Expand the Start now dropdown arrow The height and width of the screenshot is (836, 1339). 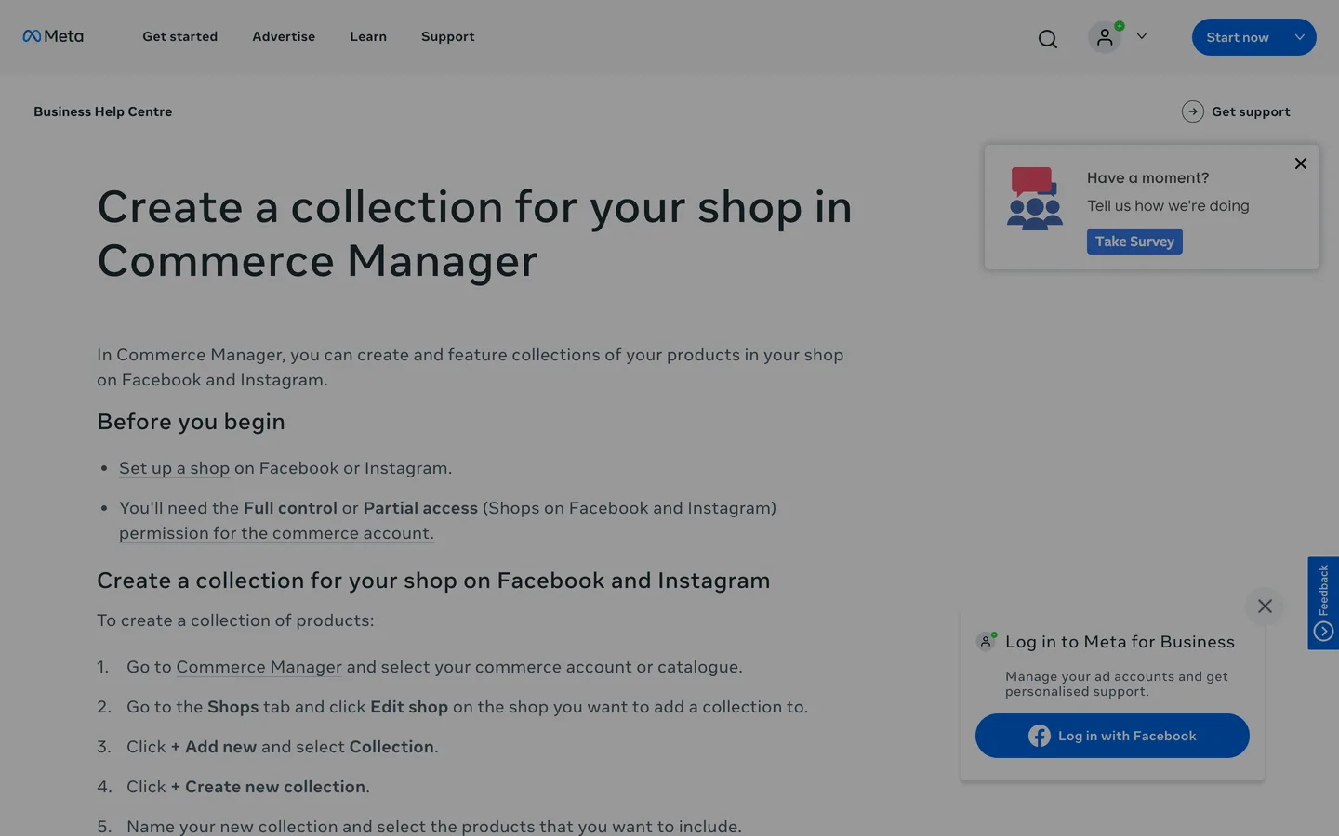[x=1300, y=37]
